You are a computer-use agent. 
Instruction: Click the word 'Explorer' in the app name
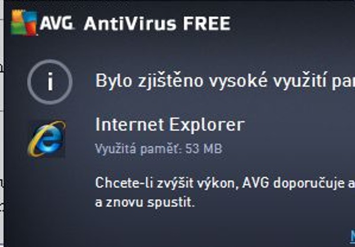207,125
